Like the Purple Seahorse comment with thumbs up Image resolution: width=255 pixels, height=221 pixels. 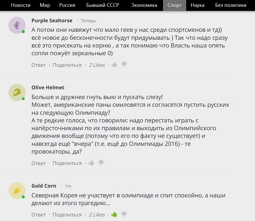114,65
